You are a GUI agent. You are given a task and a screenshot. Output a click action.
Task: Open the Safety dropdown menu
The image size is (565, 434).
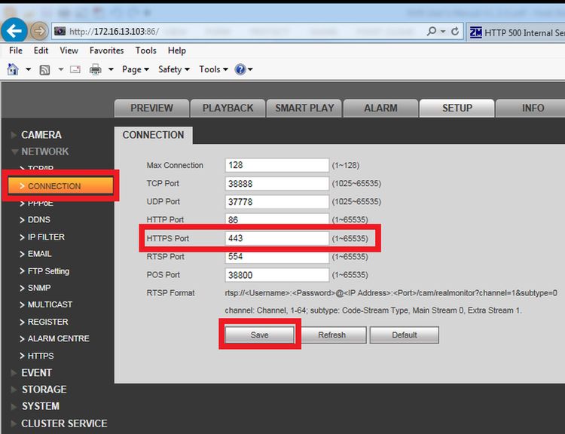(174, 69)
